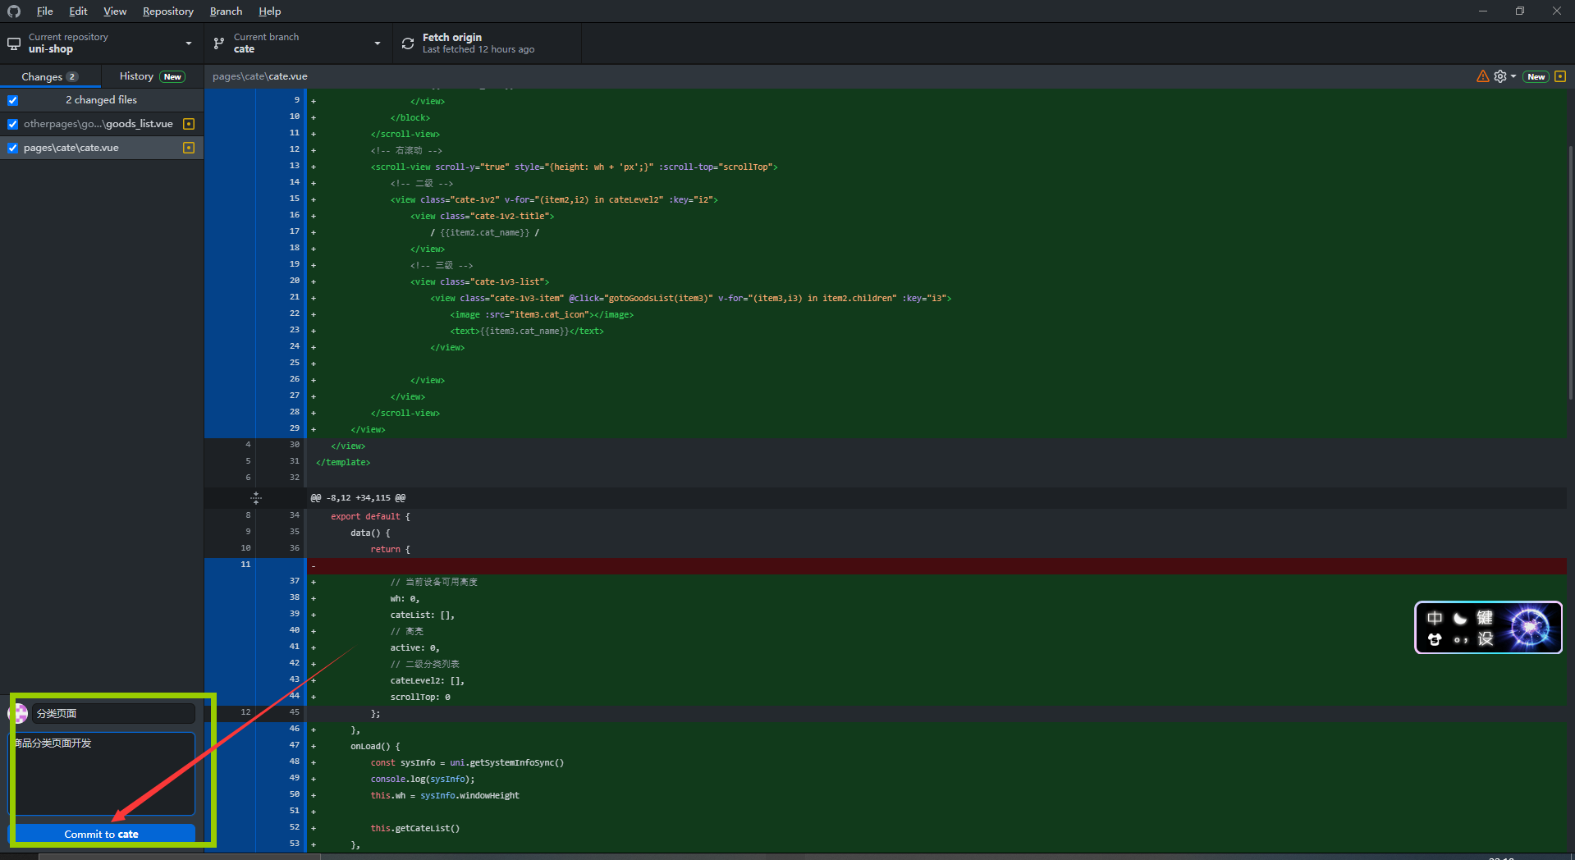Open the Edit menu
This screenshot has height=860, width=1575.
78,11
